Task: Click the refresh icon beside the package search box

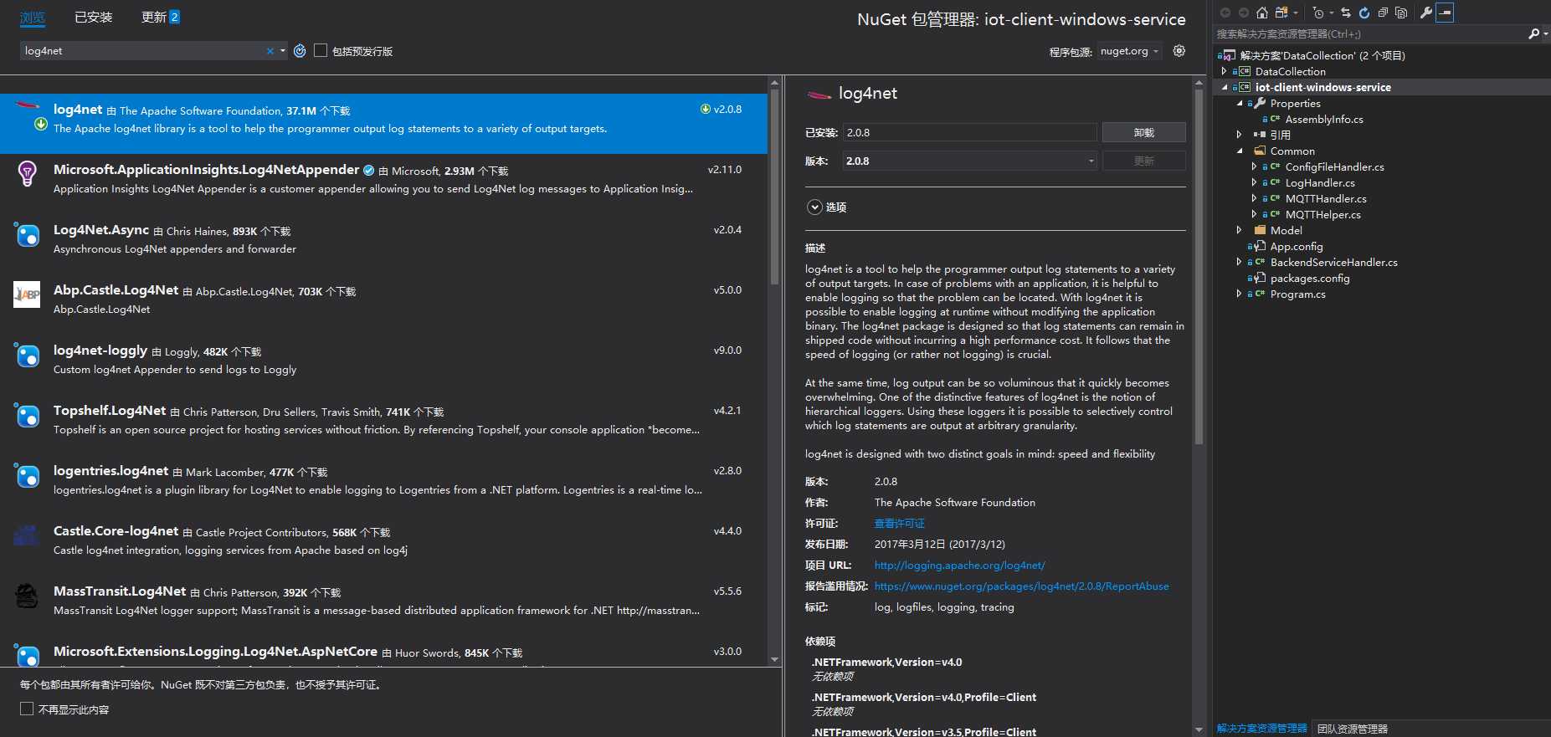Action: click(x=300, y=51)
